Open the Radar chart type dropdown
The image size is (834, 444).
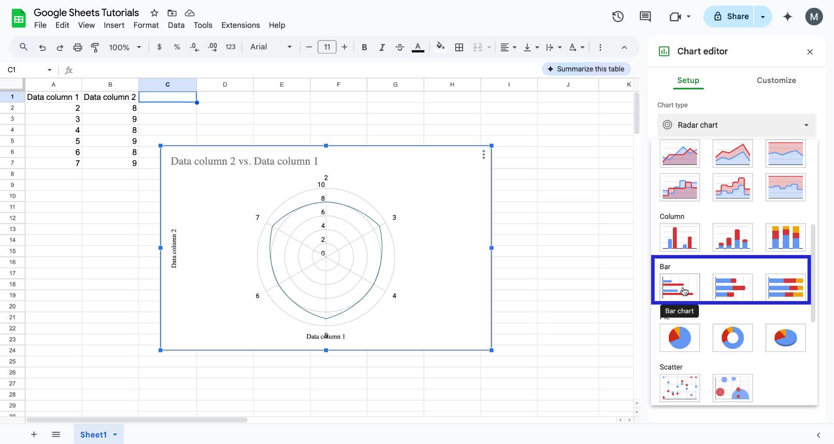click(x=736, y=125)
